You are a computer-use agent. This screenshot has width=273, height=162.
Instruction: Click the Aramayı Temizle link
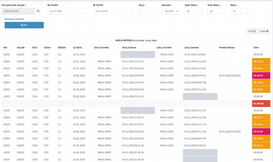tap(14, 19)
